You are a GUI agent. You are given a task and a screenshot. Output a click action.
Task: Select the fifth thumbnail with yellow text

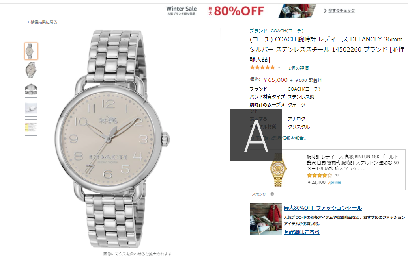(31, 128)
